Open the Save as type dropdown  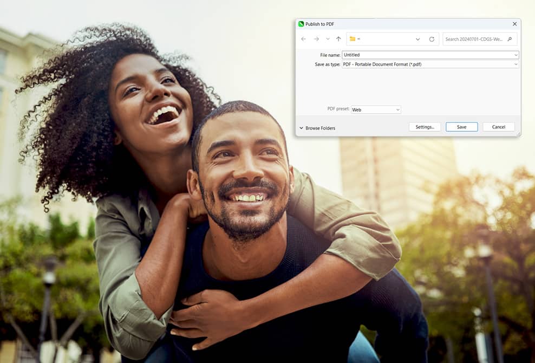(516, 64)
